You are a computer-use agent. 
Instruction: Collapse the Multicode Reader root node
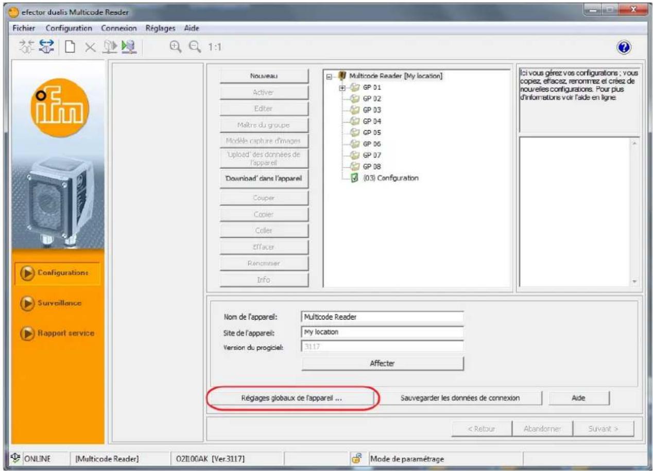[x=329, y=76]
